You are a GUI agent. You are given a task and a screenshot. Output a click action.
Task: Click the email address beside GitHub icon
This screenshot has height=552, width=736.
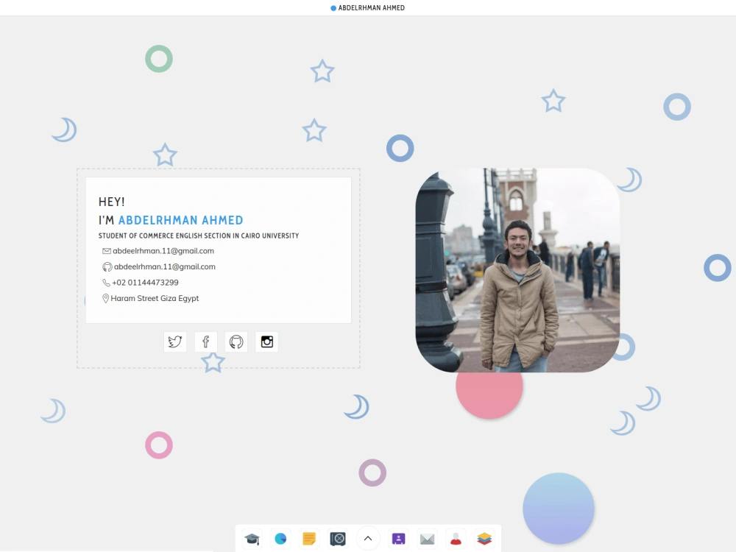[x=165, y=266]
